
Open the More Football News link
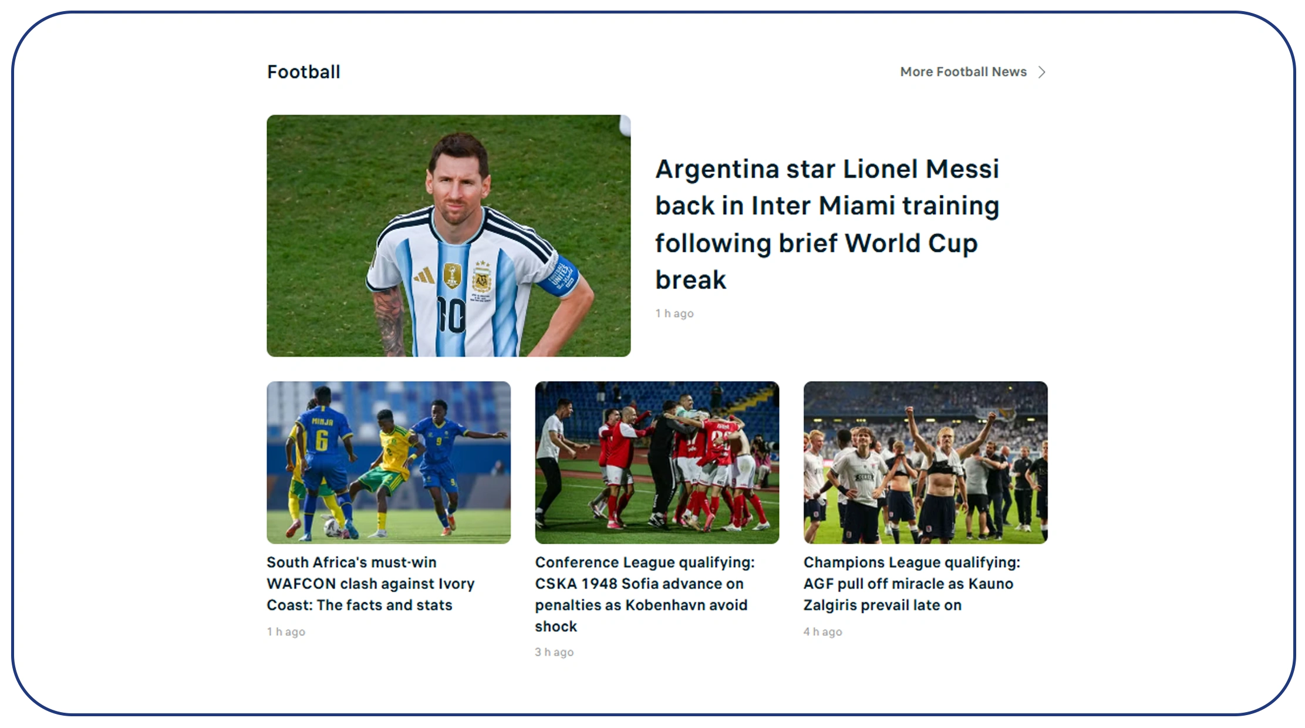[x=963, y=72]
